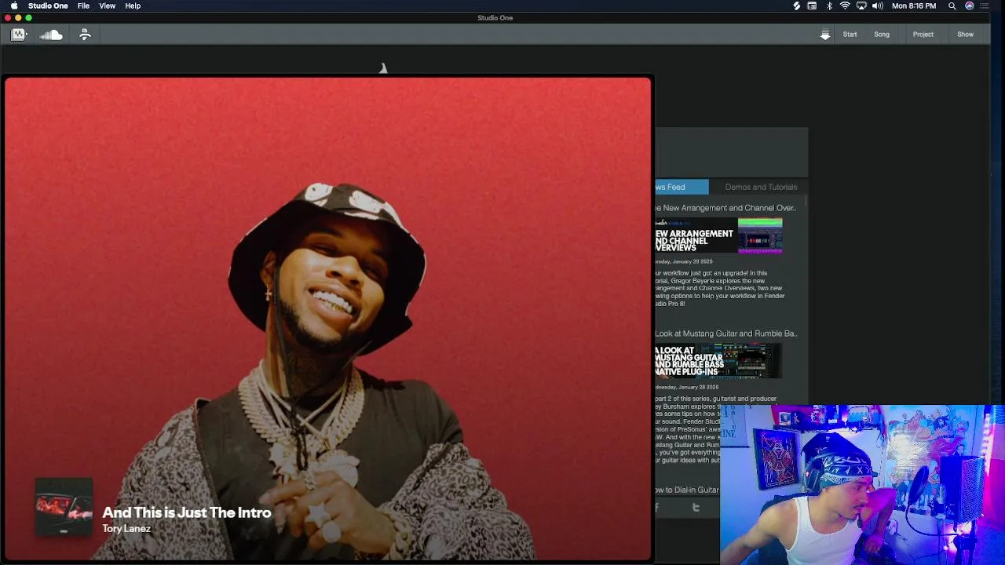Click the artist name Tory Lanez
This screenshot has width=1005, height=565.
click(x=126, y=529)
